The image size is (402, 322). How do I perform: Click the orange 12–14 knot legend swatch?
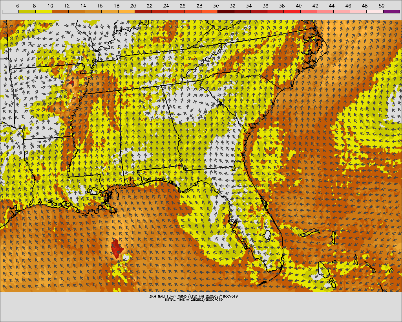click(x=77, y=11)
